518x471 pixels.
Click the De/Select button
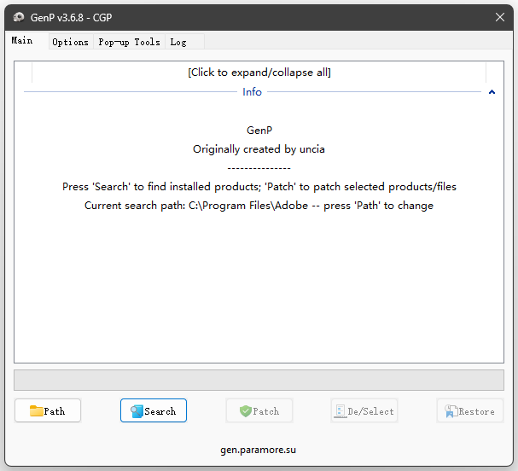click(x=364, y=410)
